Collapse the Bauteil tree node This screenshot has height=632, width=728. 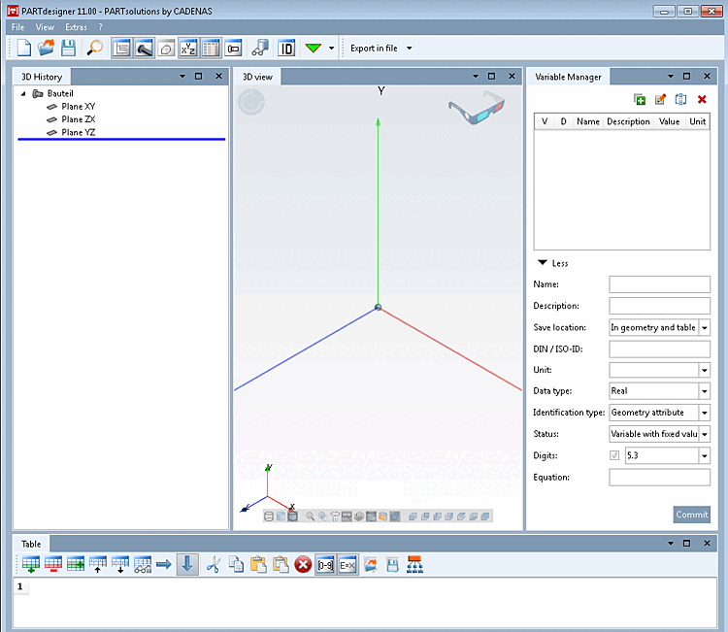tap(23, 94)
